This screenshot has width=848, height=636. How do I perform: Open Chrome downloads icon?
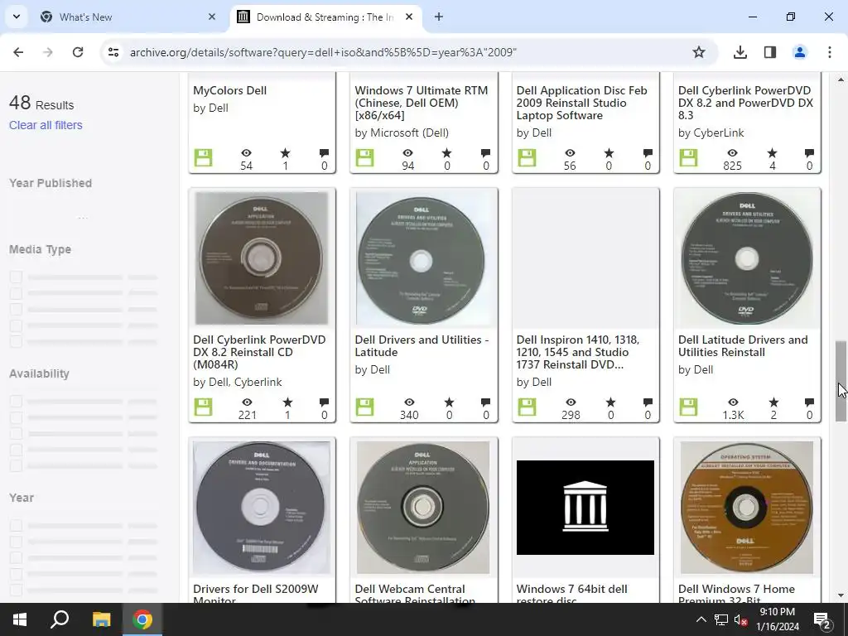740,52
